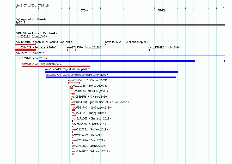Select the red glyph under esv2281807
The image size is (232, 164).
click(x=73, y=94)
